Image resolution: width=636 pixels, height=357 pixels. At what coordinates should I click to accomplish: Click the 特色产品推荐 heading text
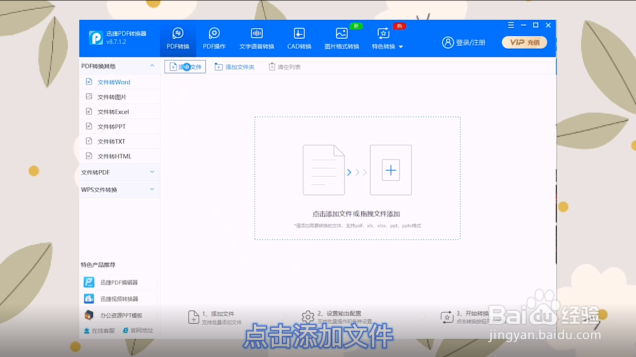[x=98, y=265]
